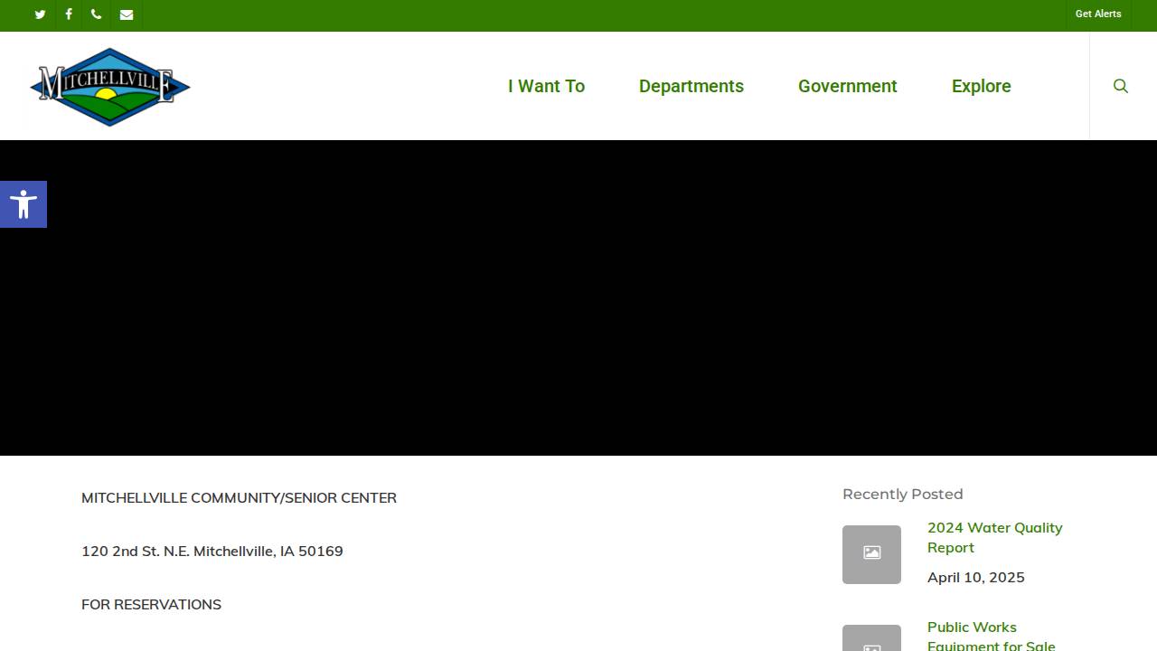Open the I Want To menu
1157x651 pixels.
[546, 86]
